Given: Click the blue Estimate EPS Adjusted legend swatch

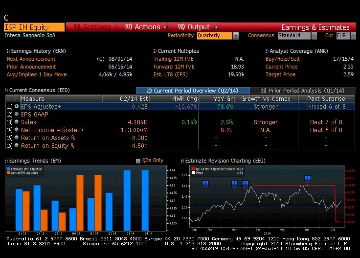Looking at the screenshot, I should click(8, 169).
